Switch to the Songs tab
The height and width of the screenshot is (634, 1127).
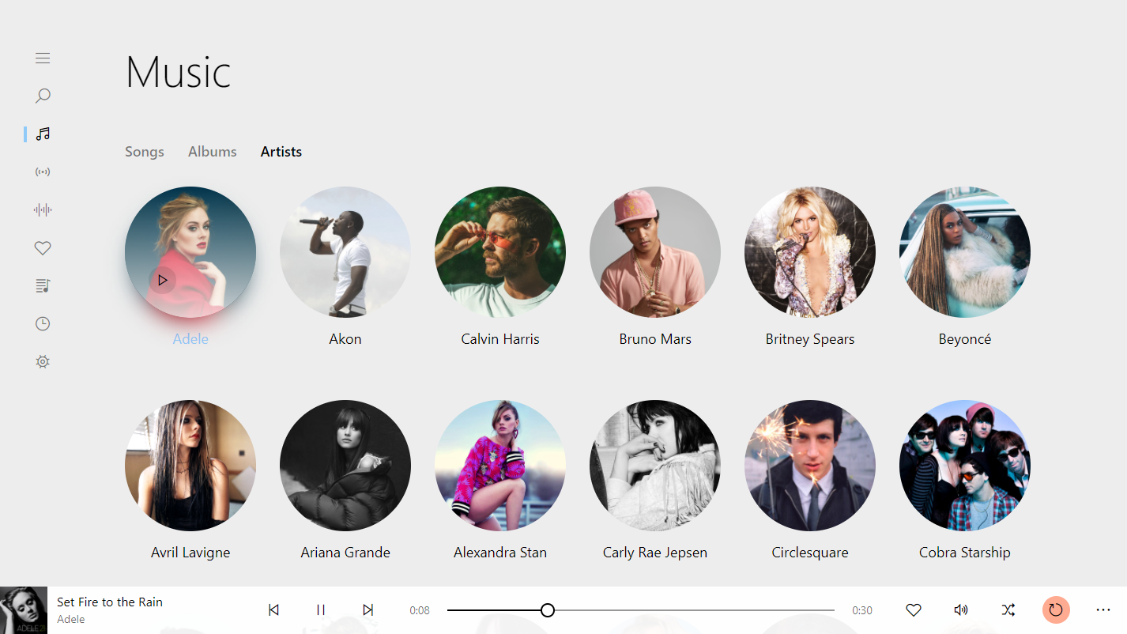pyautogui.click(x=145, y=151)
